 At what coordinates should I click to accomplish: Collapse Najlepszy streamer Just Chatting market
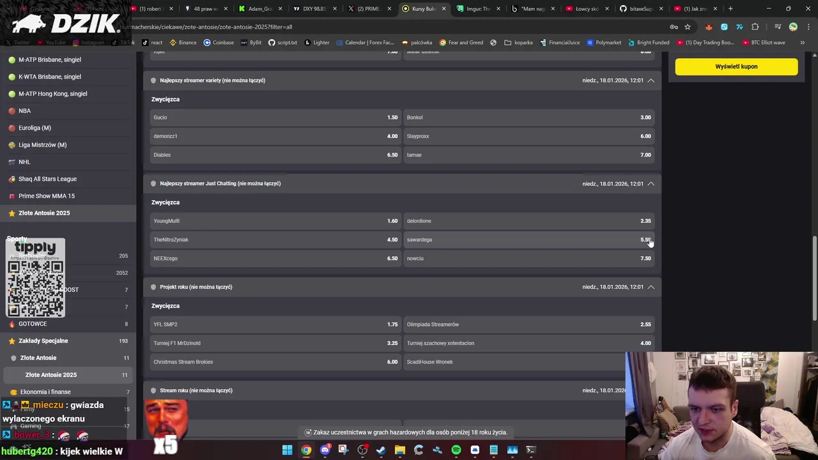pyautogui.click(x=651, y=184)
